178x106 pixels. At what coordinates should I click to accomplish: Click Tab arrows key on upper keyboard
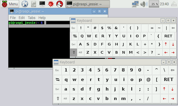[75, 36]
